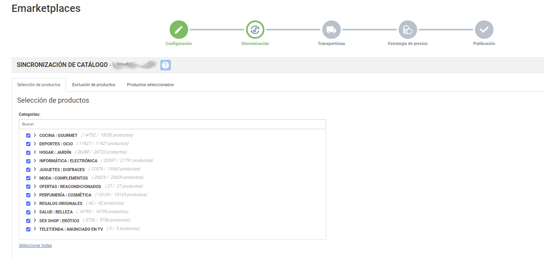The width and height of the screenshot is (544, 258).
Task: Expand the INFORMÁTICA | ELECTRÓNICA category tree
Action: (x=35, y=161)
